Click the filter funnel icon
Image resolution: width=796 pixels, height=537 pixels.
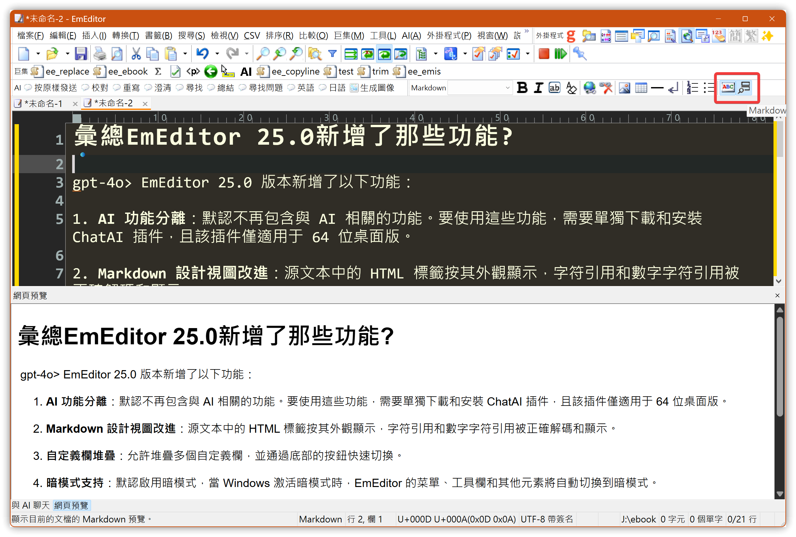click(x=332, y=54)
